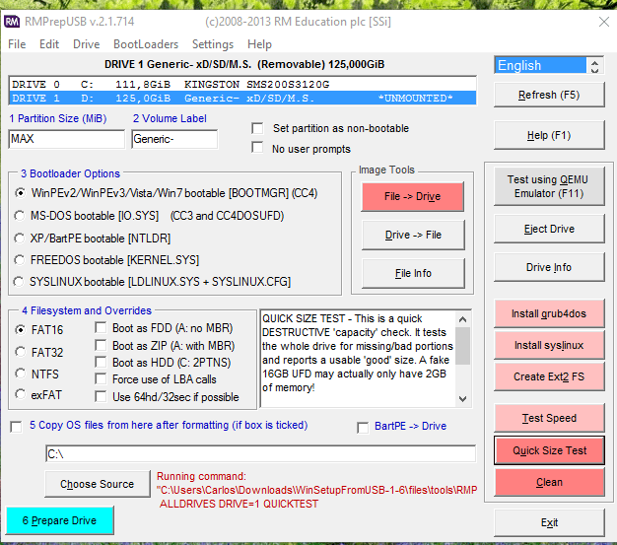Viewport: 617px width, 545px height.
Task: Enable Set partition as non-bootable checkbox
Action: [x=257, y=128]
